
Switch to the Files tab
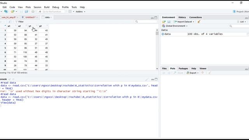click(164, 68)
